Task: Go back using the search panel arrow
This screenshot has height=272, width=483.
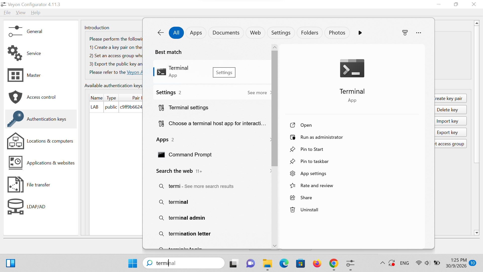Action: pyautogui.click(x=160, y=32)
